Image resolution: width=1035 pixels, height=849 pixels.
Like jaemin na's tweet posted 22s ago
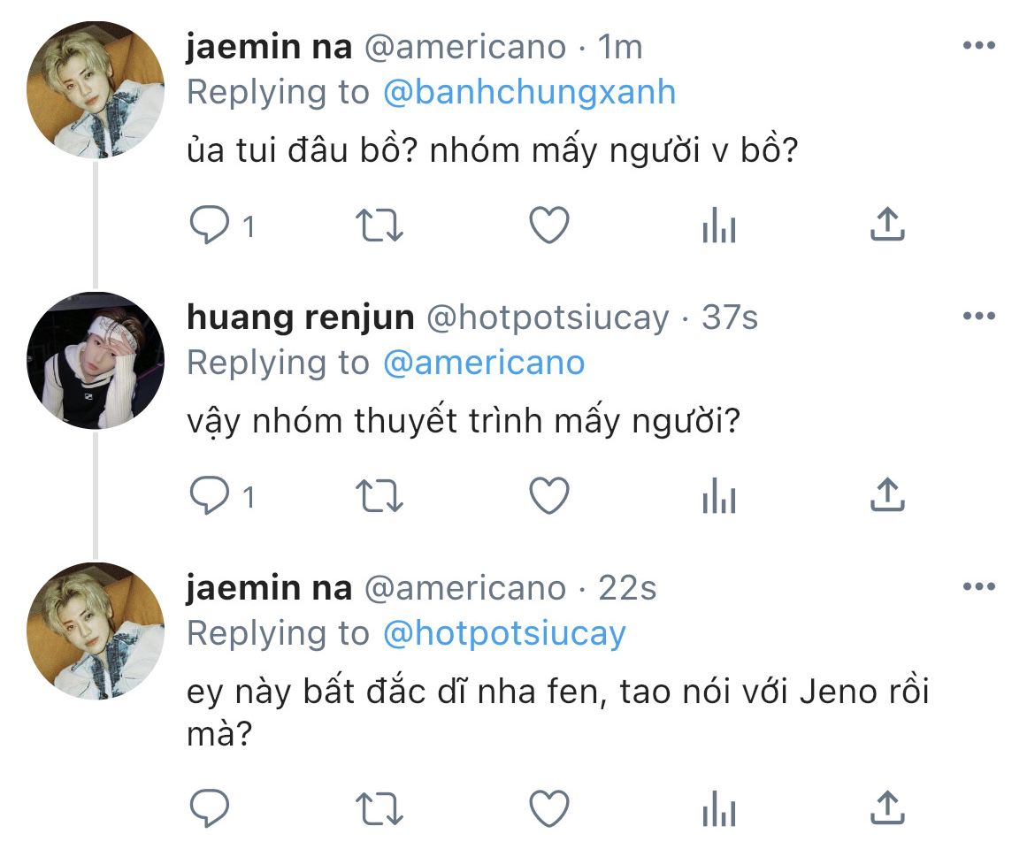pyautogui.click(x=548, y=807)
